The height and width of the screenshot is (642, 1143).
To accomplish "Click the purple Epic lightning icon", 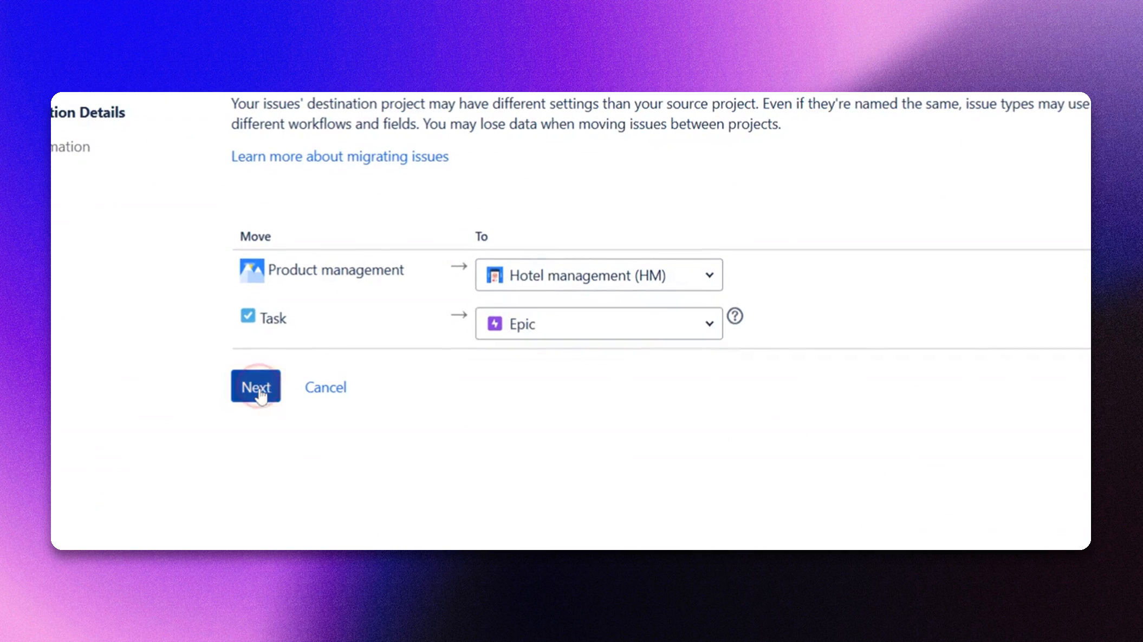I will tap(495, 323).
